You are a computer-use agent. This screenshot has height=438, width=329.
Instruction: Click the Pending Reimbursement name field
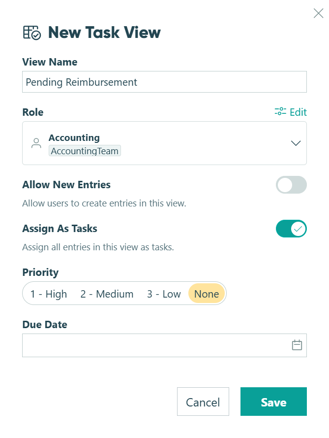click(164, 82)
